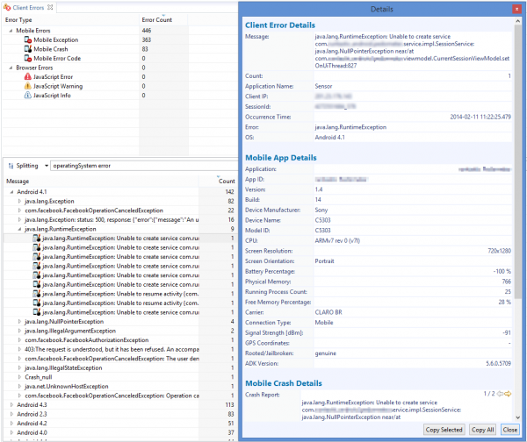Close the Client Errors tab

50,7
